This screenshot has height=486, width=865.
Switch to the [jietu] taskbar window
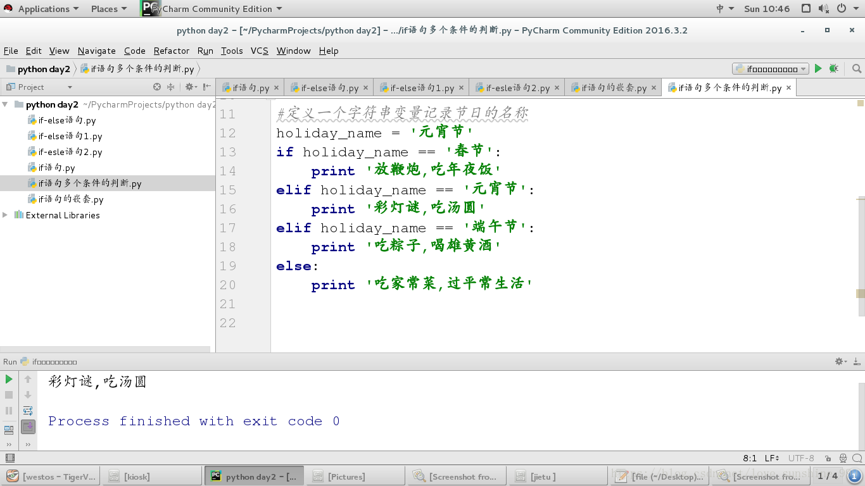point(559,477)
